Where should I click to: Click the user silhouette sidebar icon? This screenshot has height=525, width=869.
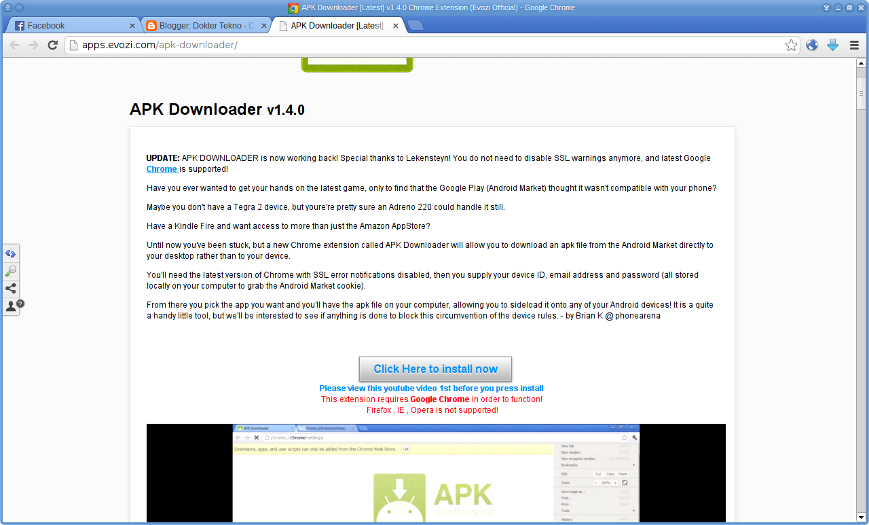[11, 306]
